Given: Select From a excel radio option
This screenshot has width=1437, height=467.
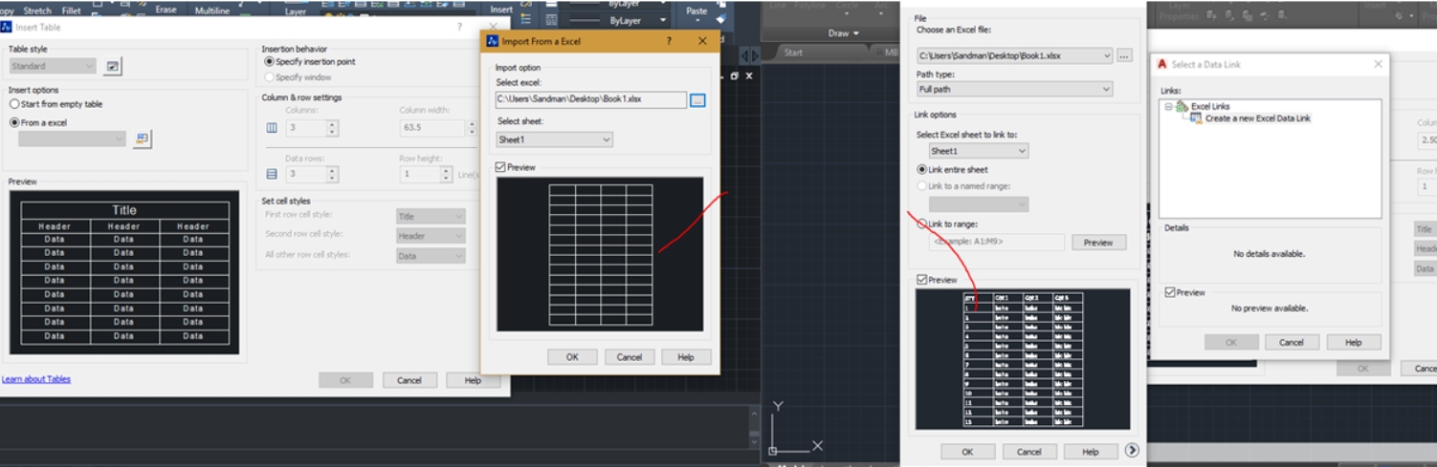Looking at the screenshot, I should 14,122.
